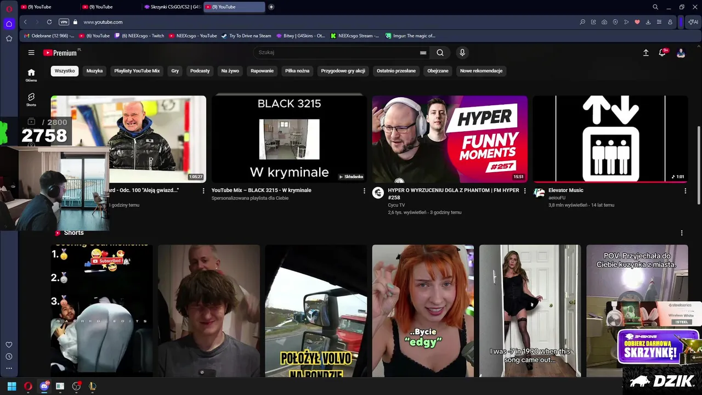702x395 pixels.
Task: Reload the YouTube page
Action: [49, 22]
